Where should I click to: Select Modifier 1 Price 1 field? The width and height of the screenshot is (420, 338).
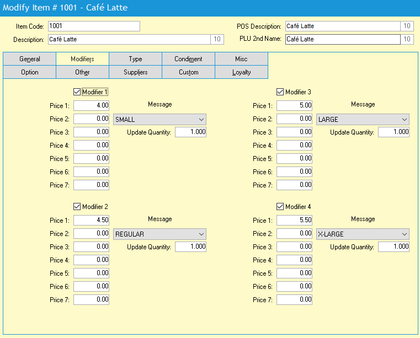[x=92, y=105]
